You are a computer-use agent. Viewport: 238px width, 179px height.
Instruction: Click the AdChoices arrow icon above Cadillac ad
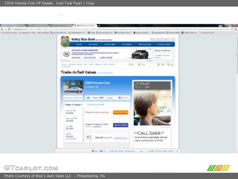[151, 49]
